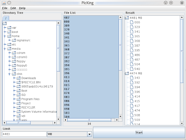
Task: Expand the Downloads folder node
Action: pyautogui.click(x=15, y=78)
